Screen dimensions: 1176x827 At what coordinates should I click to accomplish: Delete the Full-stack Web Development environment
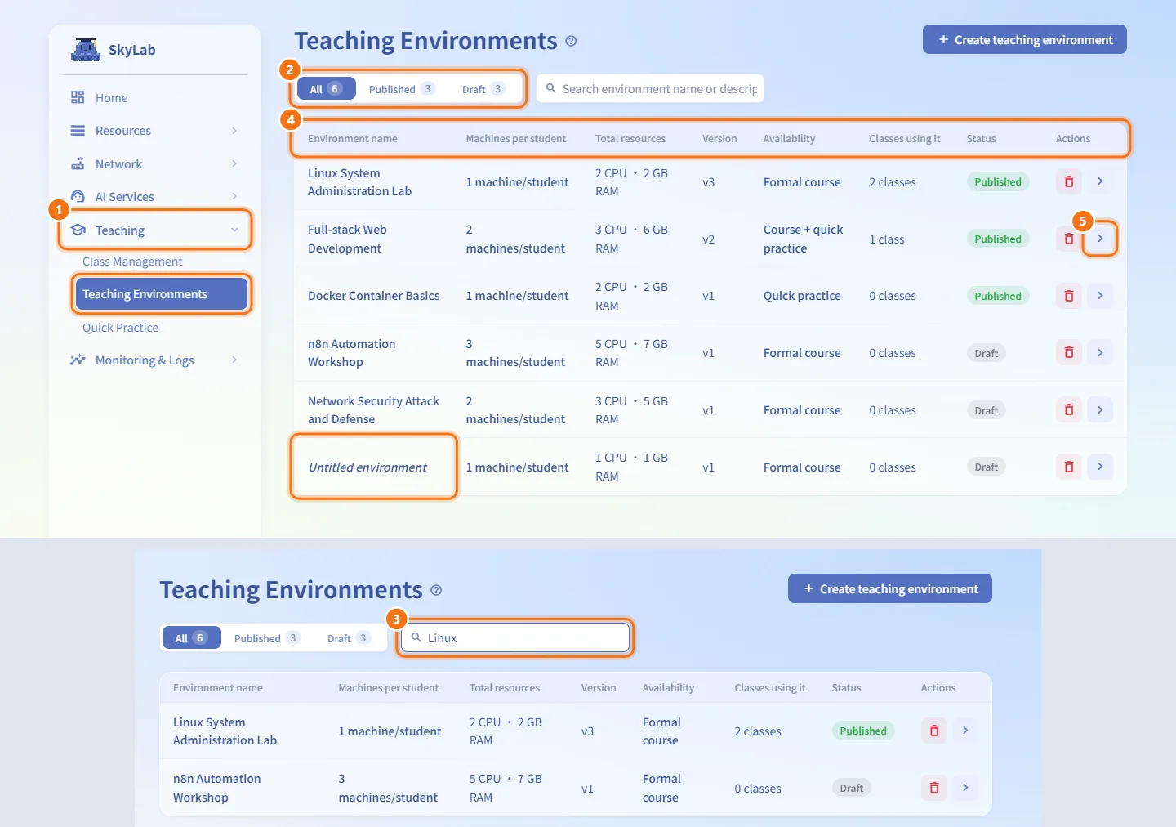tap(1069, 239)
